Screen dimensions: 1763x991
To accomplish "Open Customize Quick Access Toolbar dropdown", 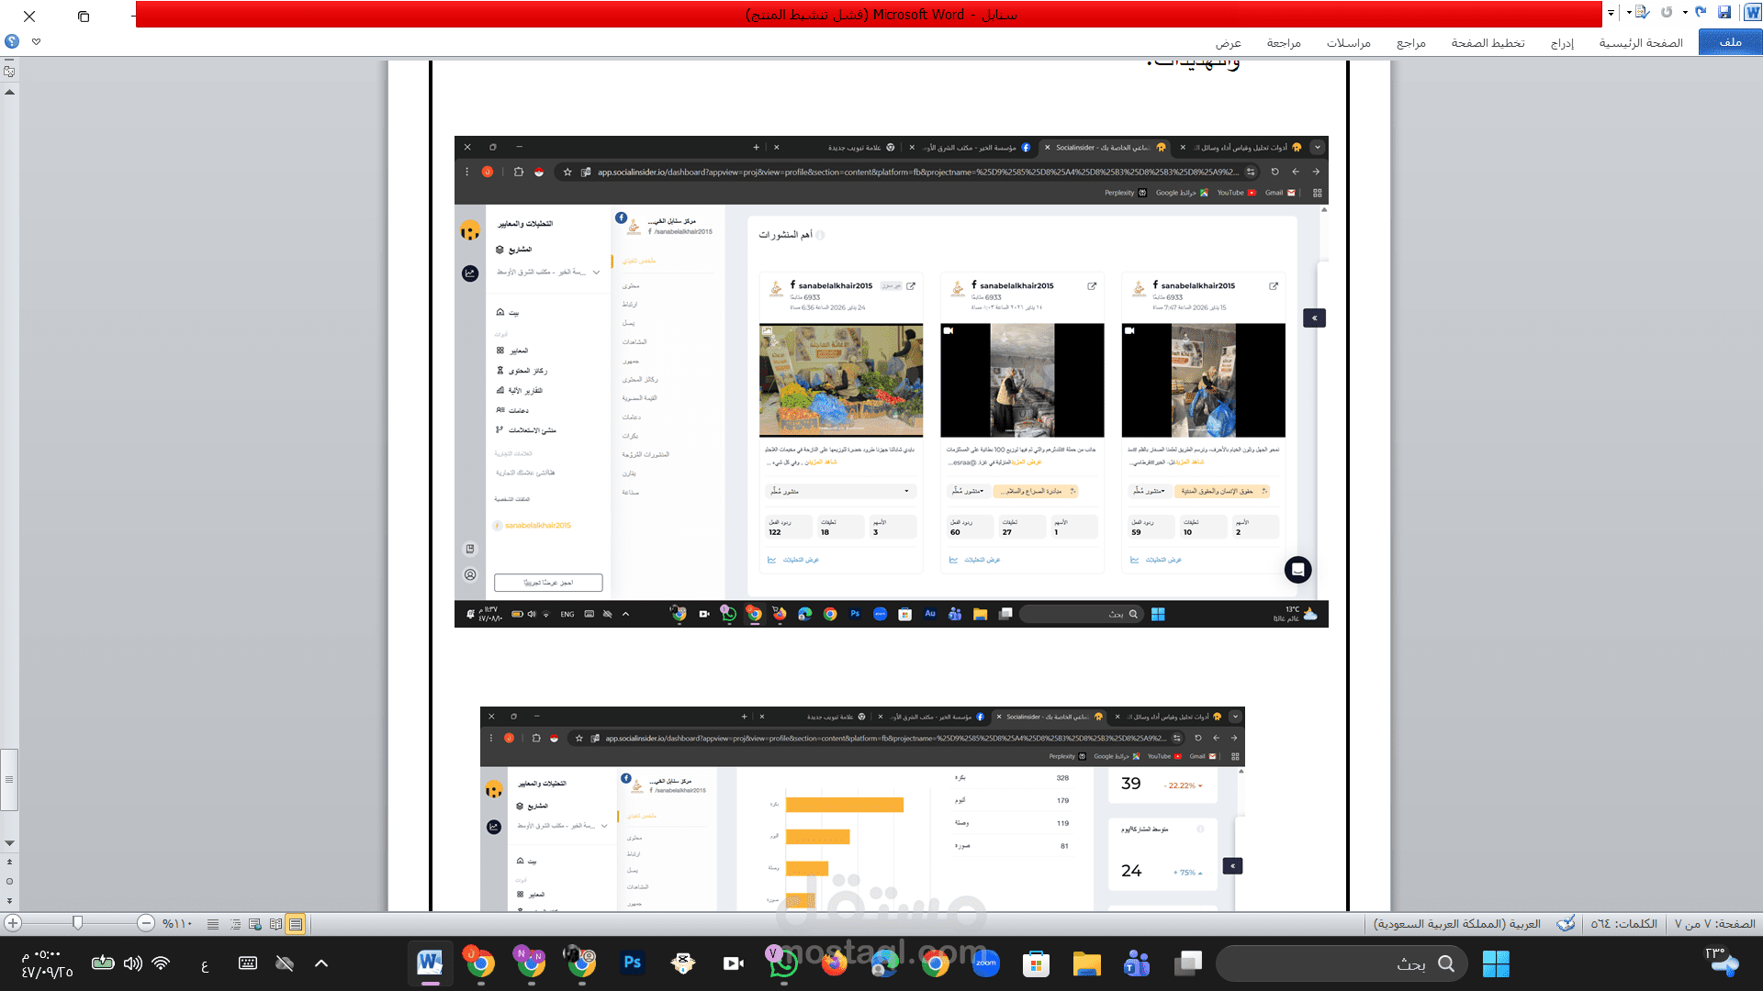I will click(1611, 13).
